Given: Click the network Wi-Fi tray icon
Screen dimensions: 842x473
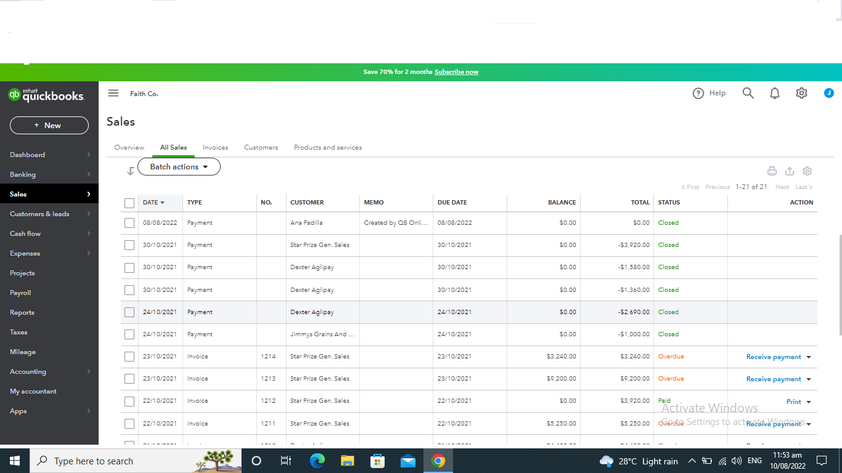Looking at the screenshot, I should (x=722, y=461).
